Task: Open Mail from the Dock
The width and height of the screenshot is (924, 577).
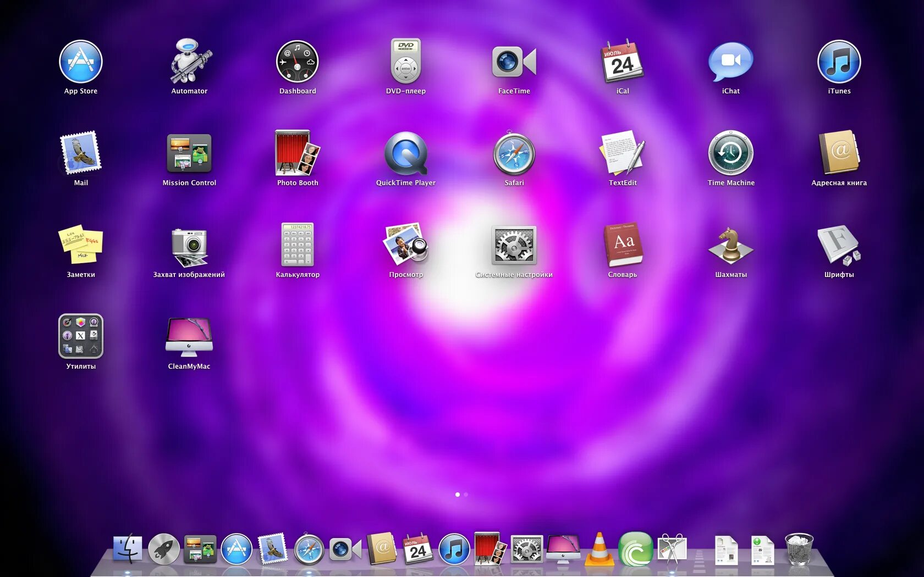Action: click(x=273, y=549)
